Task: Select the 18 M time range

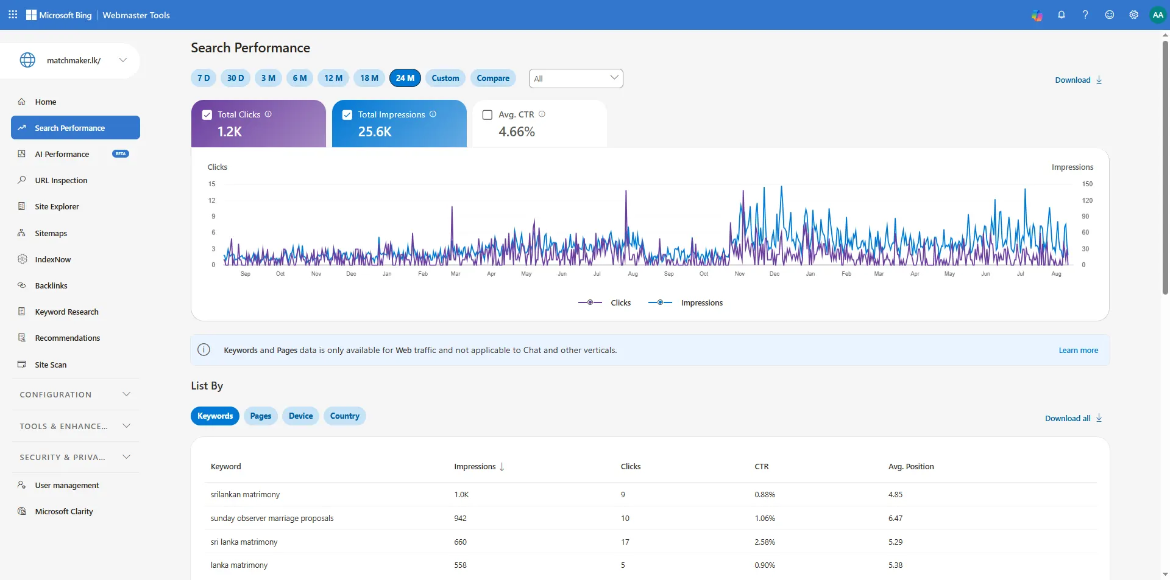Action: [369, 78]
